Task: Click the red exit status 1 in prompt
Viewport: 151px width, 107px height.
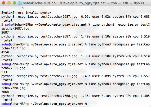Action: (x=2, y=25)
